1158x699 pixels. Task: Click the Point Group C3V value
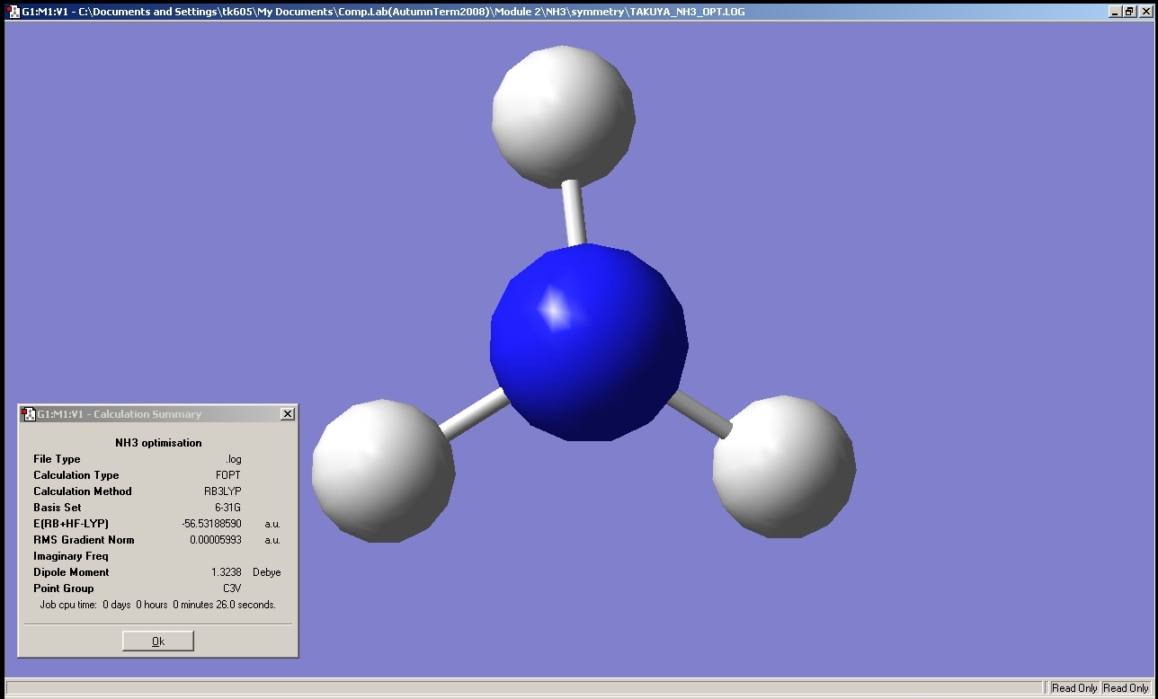coord(232,588)
